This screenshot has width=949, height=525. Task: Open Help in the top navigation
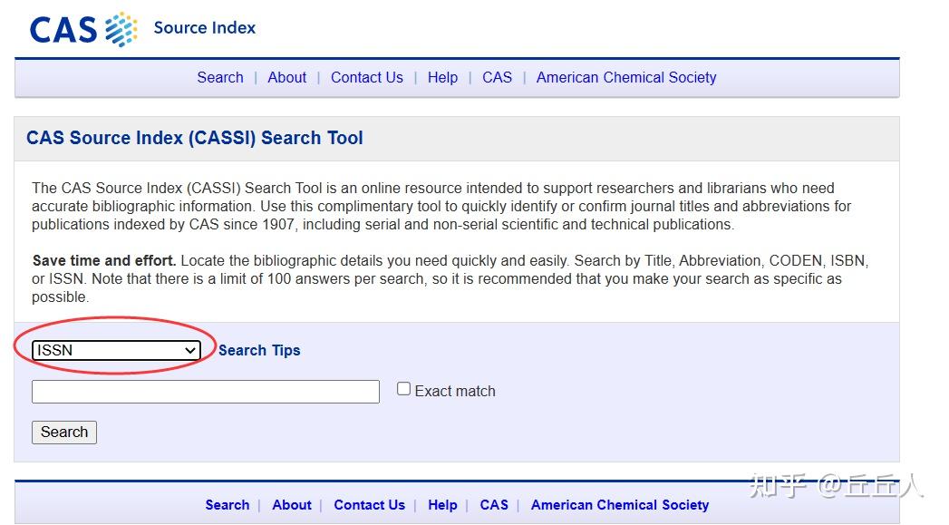[442, 77]
